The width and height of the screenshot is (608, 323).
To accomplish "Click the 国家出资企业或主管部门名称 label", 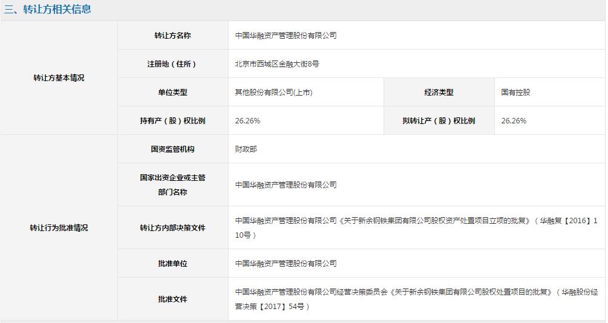I will pos(172,184).
